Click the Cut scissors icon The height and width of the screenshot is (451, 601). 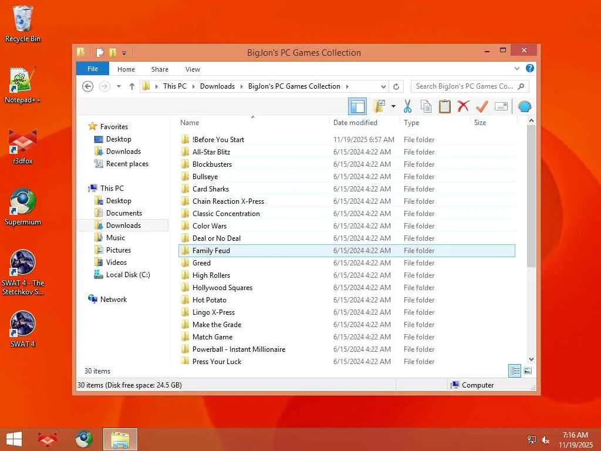(407, 106)
